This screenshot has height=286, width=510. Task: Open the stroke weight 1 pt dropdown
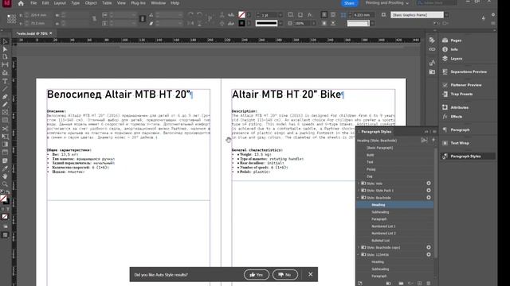[280, 15]
